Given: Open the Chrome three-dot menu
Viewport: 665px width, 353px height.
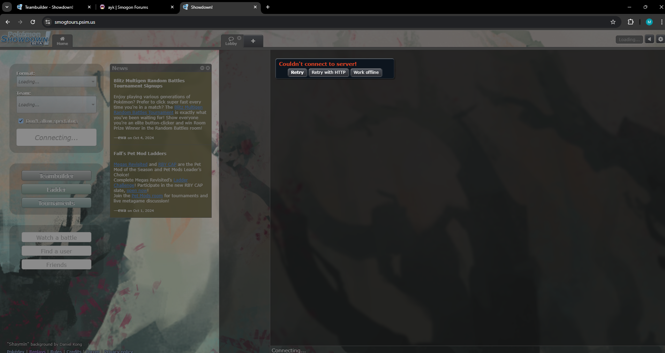Looking at the screenshot, I should click(662, 22).
